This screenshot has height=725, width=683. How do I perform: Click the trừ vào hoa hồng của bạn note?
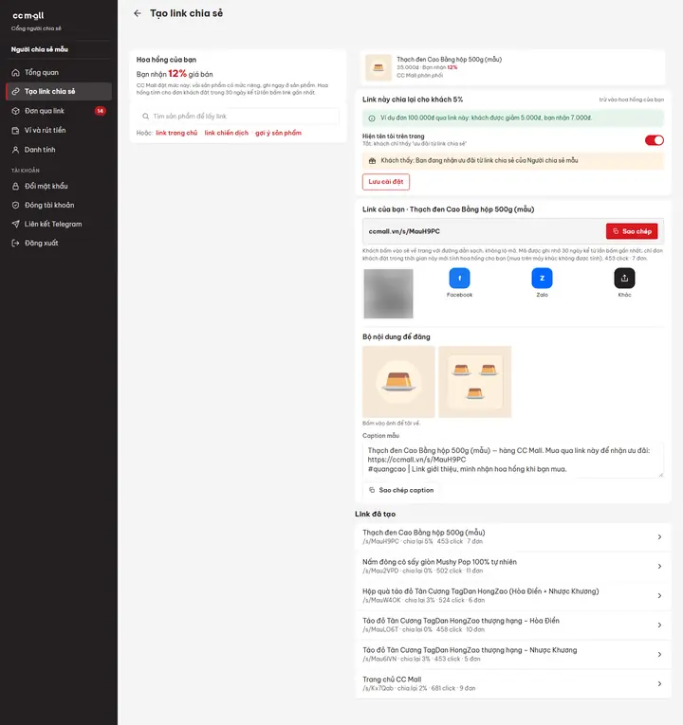(631, 100)
